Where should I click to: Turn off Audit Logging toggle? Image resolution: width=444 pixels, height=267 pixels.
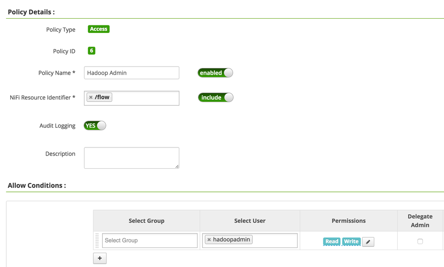coord(95,126)
